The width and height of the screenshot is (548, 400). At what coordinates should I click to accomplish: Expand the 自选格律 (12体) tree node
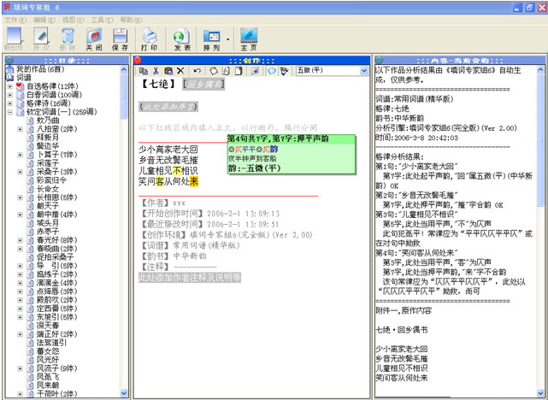click(9, 86)
